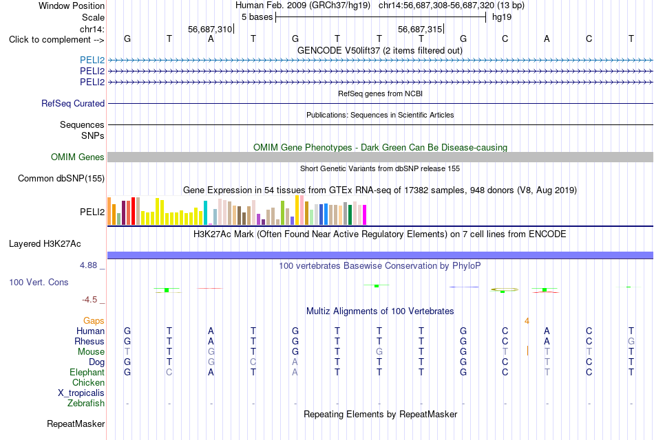Select the X_tropicalis alignment row label
This screenshot has height=440, width=654.
[x=81, y=393]
